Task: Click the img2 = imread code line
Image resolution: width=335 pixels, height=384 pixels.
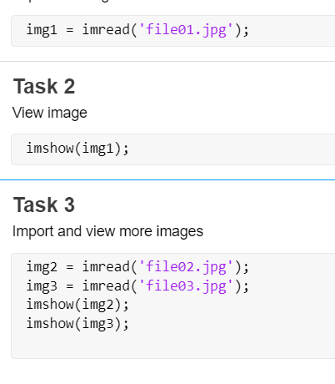Action: click(137, 267)
